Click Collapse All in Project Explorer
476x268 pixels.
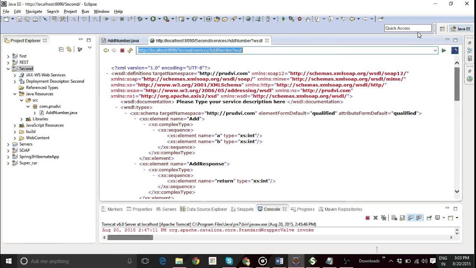(61, 50)
